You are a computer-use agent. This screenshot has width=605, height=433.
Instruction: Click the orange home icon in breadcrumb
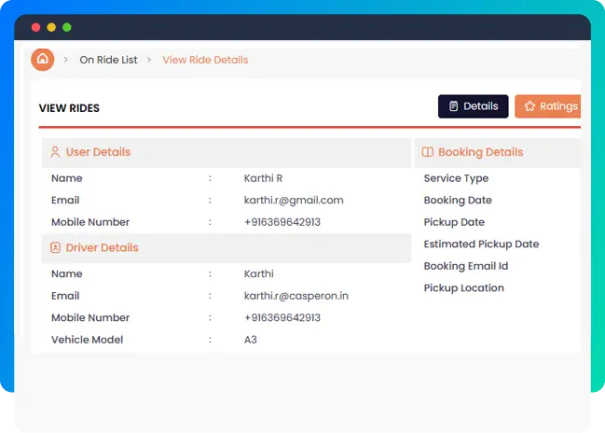42,59
